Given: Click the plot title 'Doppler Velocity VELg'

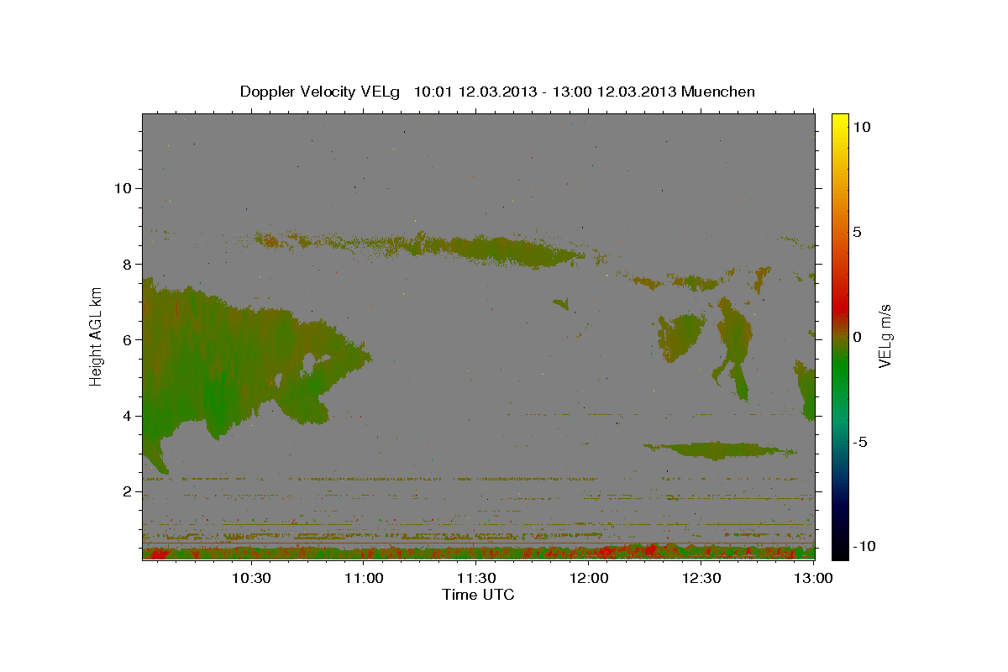Looking at the screenshot, I should 322,92.
